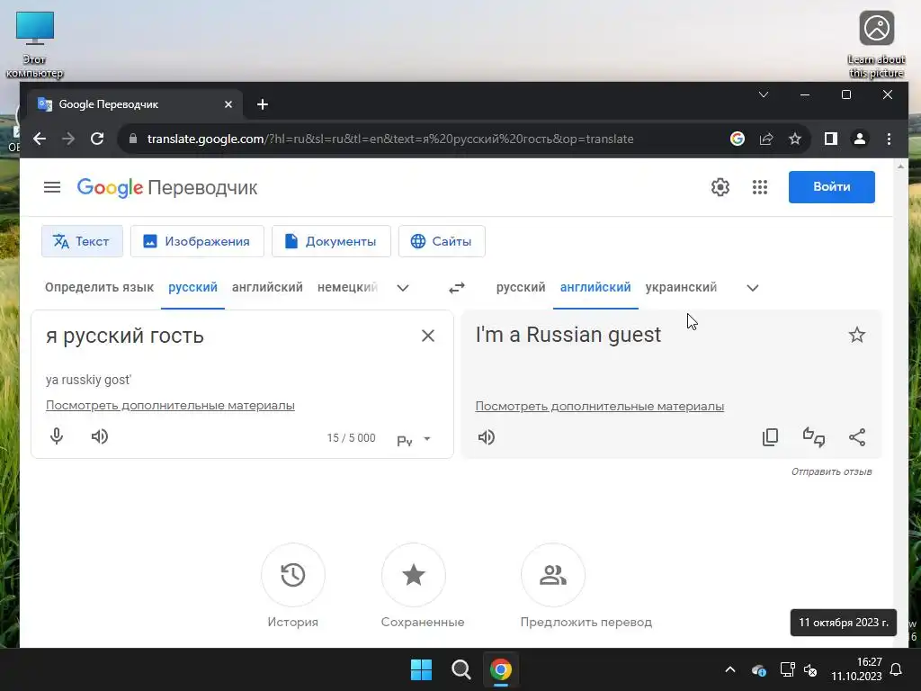Open Chrome tab search chevron
Screen dimensions: 921x691
tap(764, 94)
